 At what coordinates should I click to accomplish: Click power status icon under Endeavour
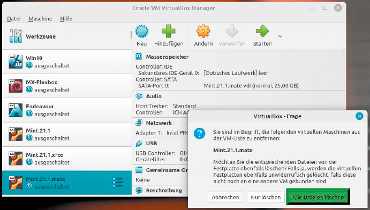click(29, 114)
